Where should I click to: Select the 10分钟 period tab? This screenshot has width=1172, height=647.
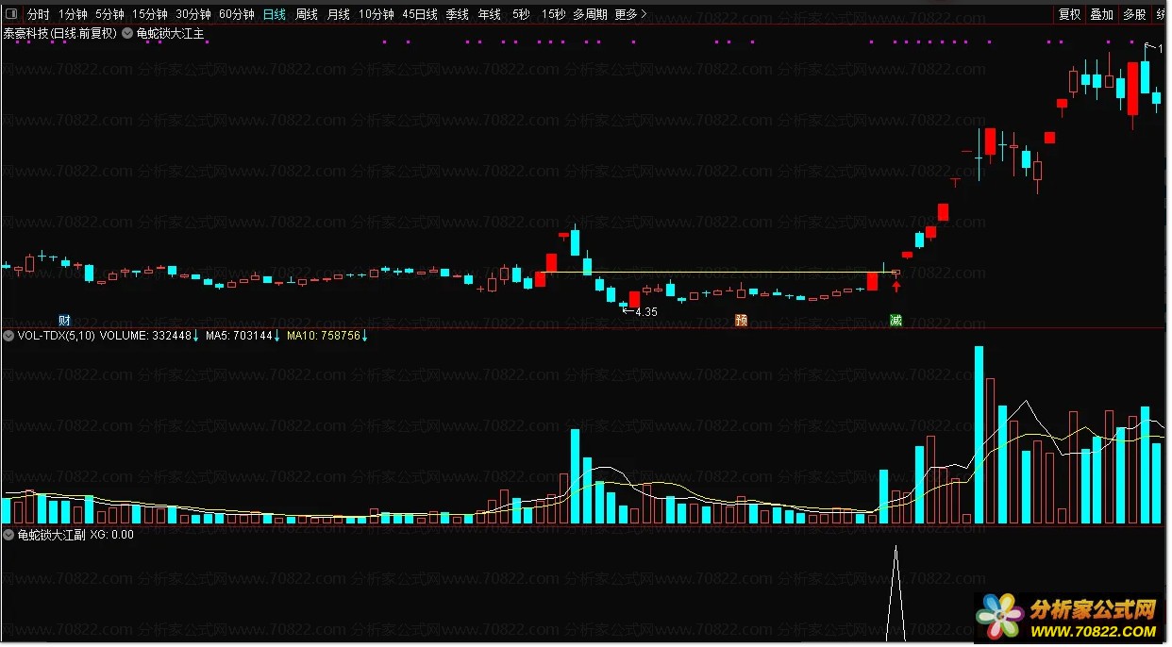pyautogui.click(x=376, y=14)
